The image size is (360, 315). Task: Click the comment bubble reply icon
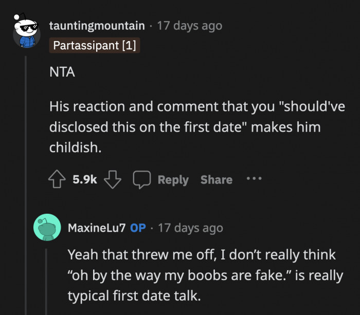pyautogui.click(x=141, y=180)
